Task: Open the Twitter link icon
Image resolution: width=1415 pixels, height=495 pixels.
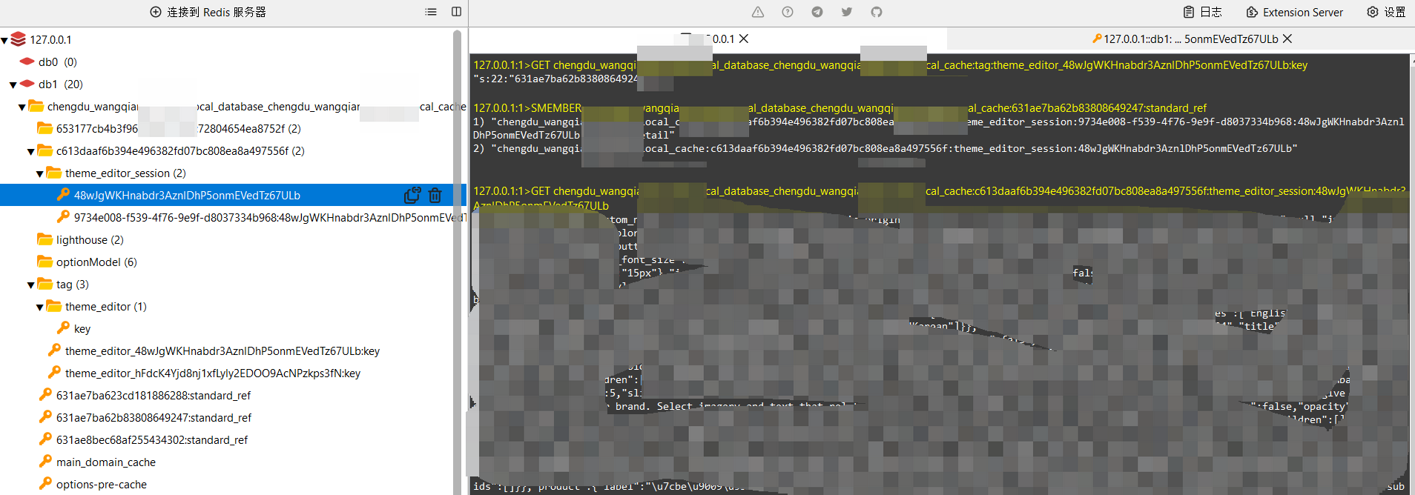Action: [846, 12]
